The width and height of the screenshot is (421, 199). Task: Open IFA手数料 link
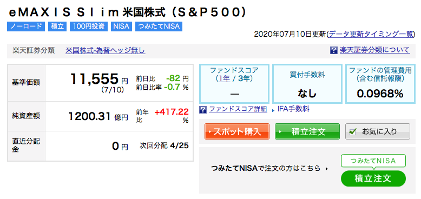click(293, 109)
